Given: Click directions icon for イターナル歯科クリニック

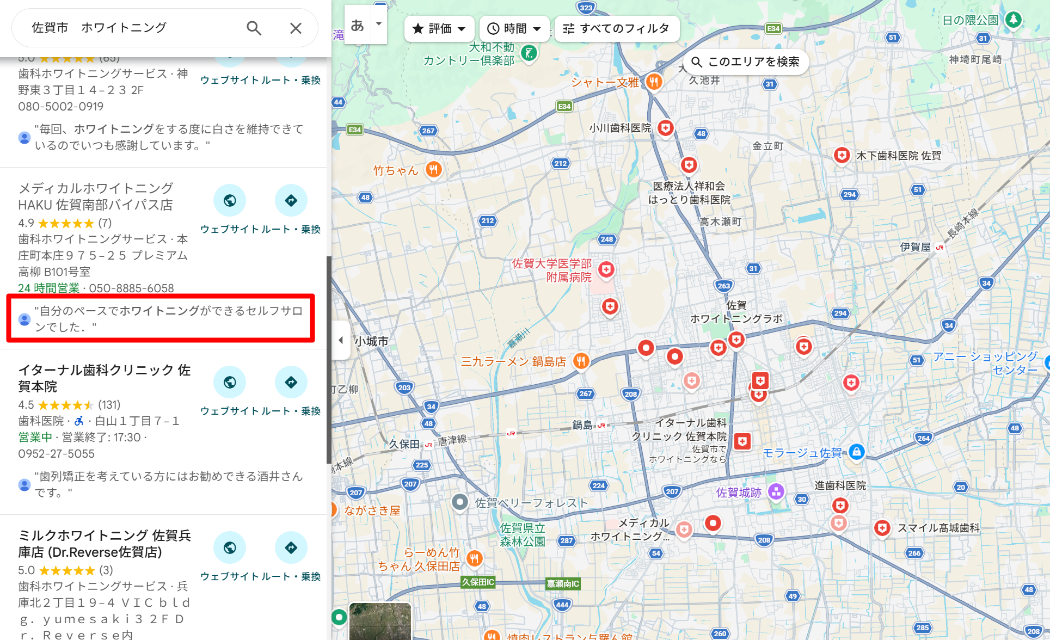Looking at the screenshot, I should 291,382.
